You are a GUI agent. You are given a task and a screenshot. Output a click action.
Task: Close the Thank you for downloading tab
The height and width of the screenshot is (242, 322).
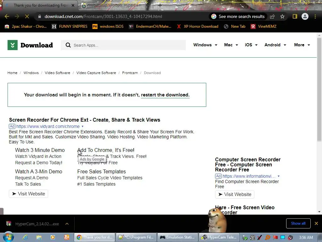[73, 5]
